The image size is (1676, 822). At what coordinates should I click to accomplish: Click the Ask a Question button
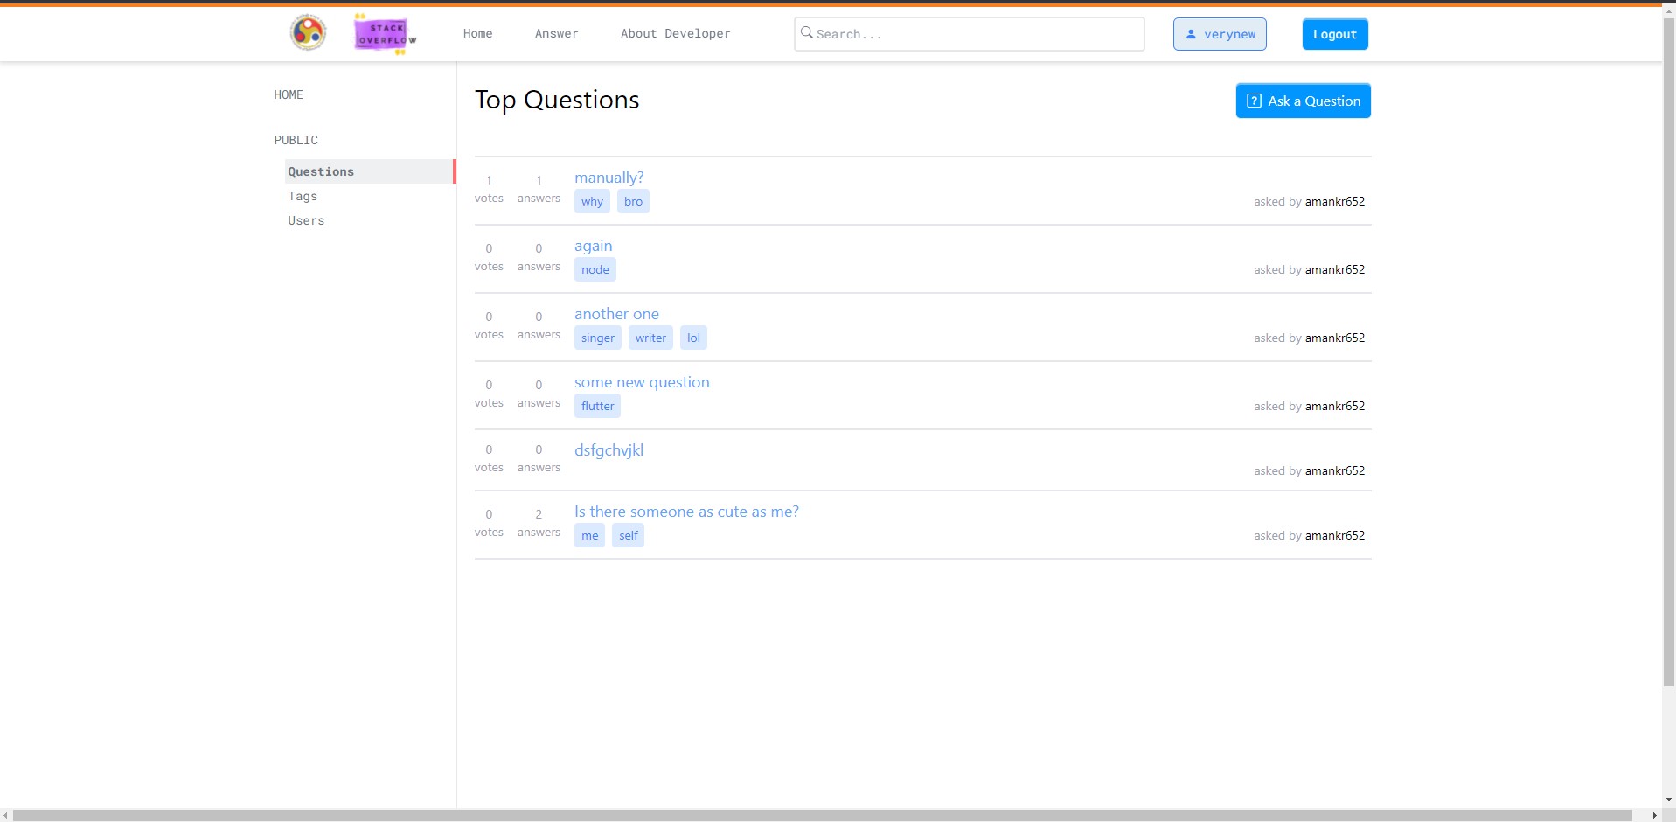1302,101
